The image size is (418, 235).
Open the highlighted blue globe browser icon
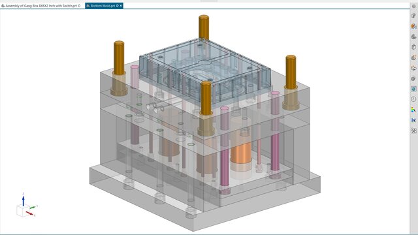pyautogui.click(x=413, y=89)
